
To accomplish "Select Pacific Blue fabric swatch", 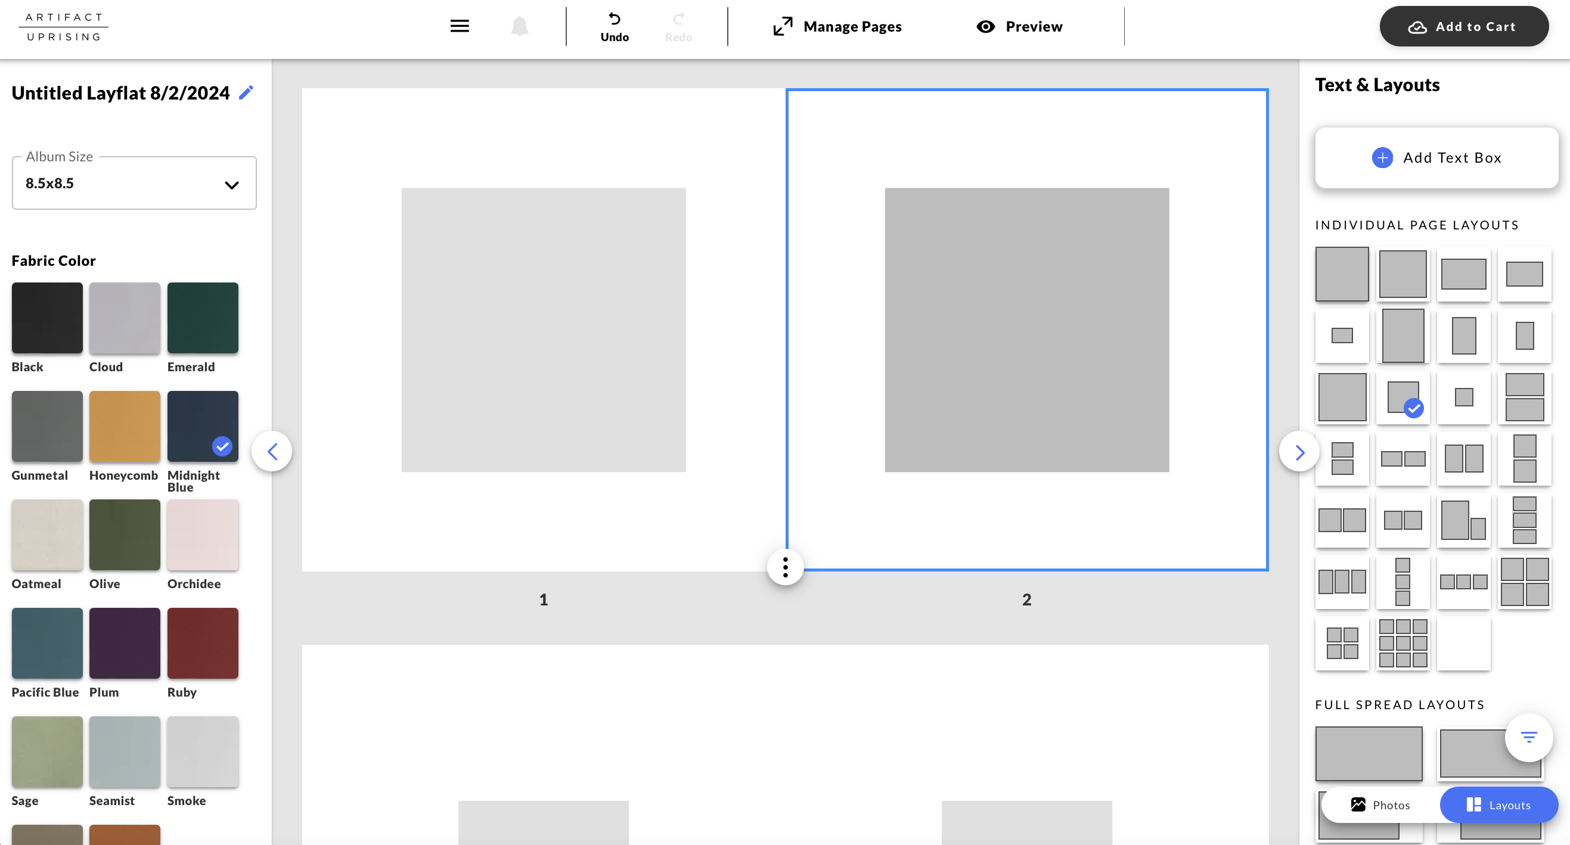I will pos(47,643).
